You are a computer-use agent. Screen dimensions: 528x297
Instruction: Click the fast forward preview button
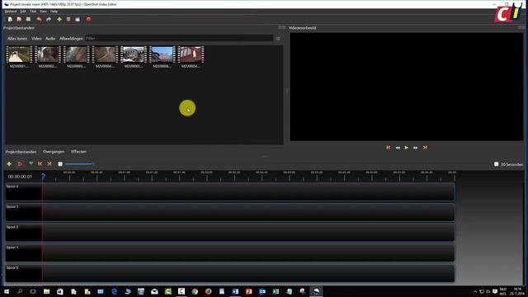(416, 148)
